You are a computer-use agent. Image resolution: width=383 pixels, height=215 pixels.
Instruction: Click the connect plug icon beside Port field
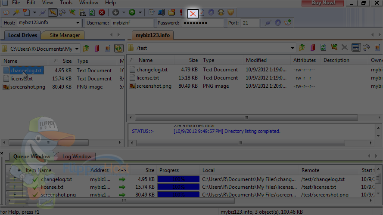click(x=268, y=23)
